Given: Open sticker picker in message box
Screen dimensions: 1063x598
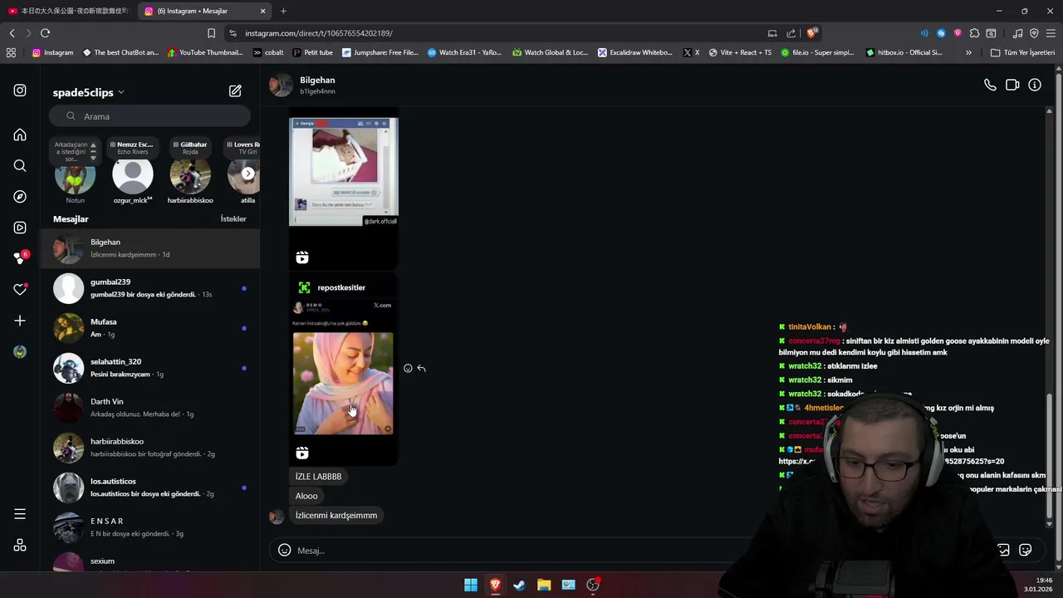Looking at the screenshot, I should 1026,550.
